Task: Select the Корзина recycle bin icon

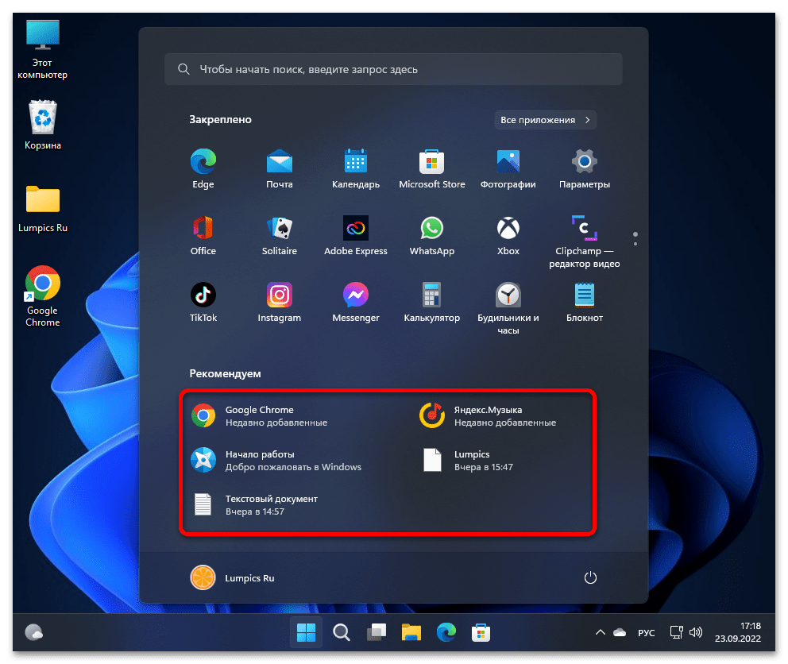Action: click(43, 125)
